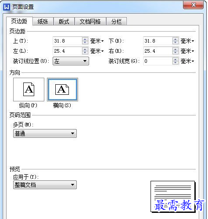208x219 pixels.
Task: Open the 毫米 unit dropdown for 上(T)
Action: point(97,41)
